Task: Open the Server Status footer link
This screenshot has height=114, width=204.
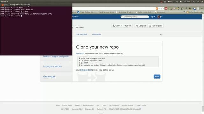Action: tap(114, 105)
